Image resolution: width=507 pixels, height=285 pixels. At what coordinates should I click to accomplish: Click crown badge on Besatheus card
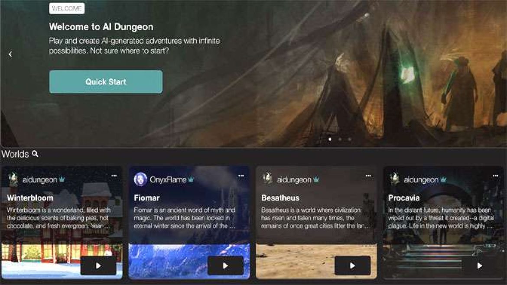coord(316,179)
